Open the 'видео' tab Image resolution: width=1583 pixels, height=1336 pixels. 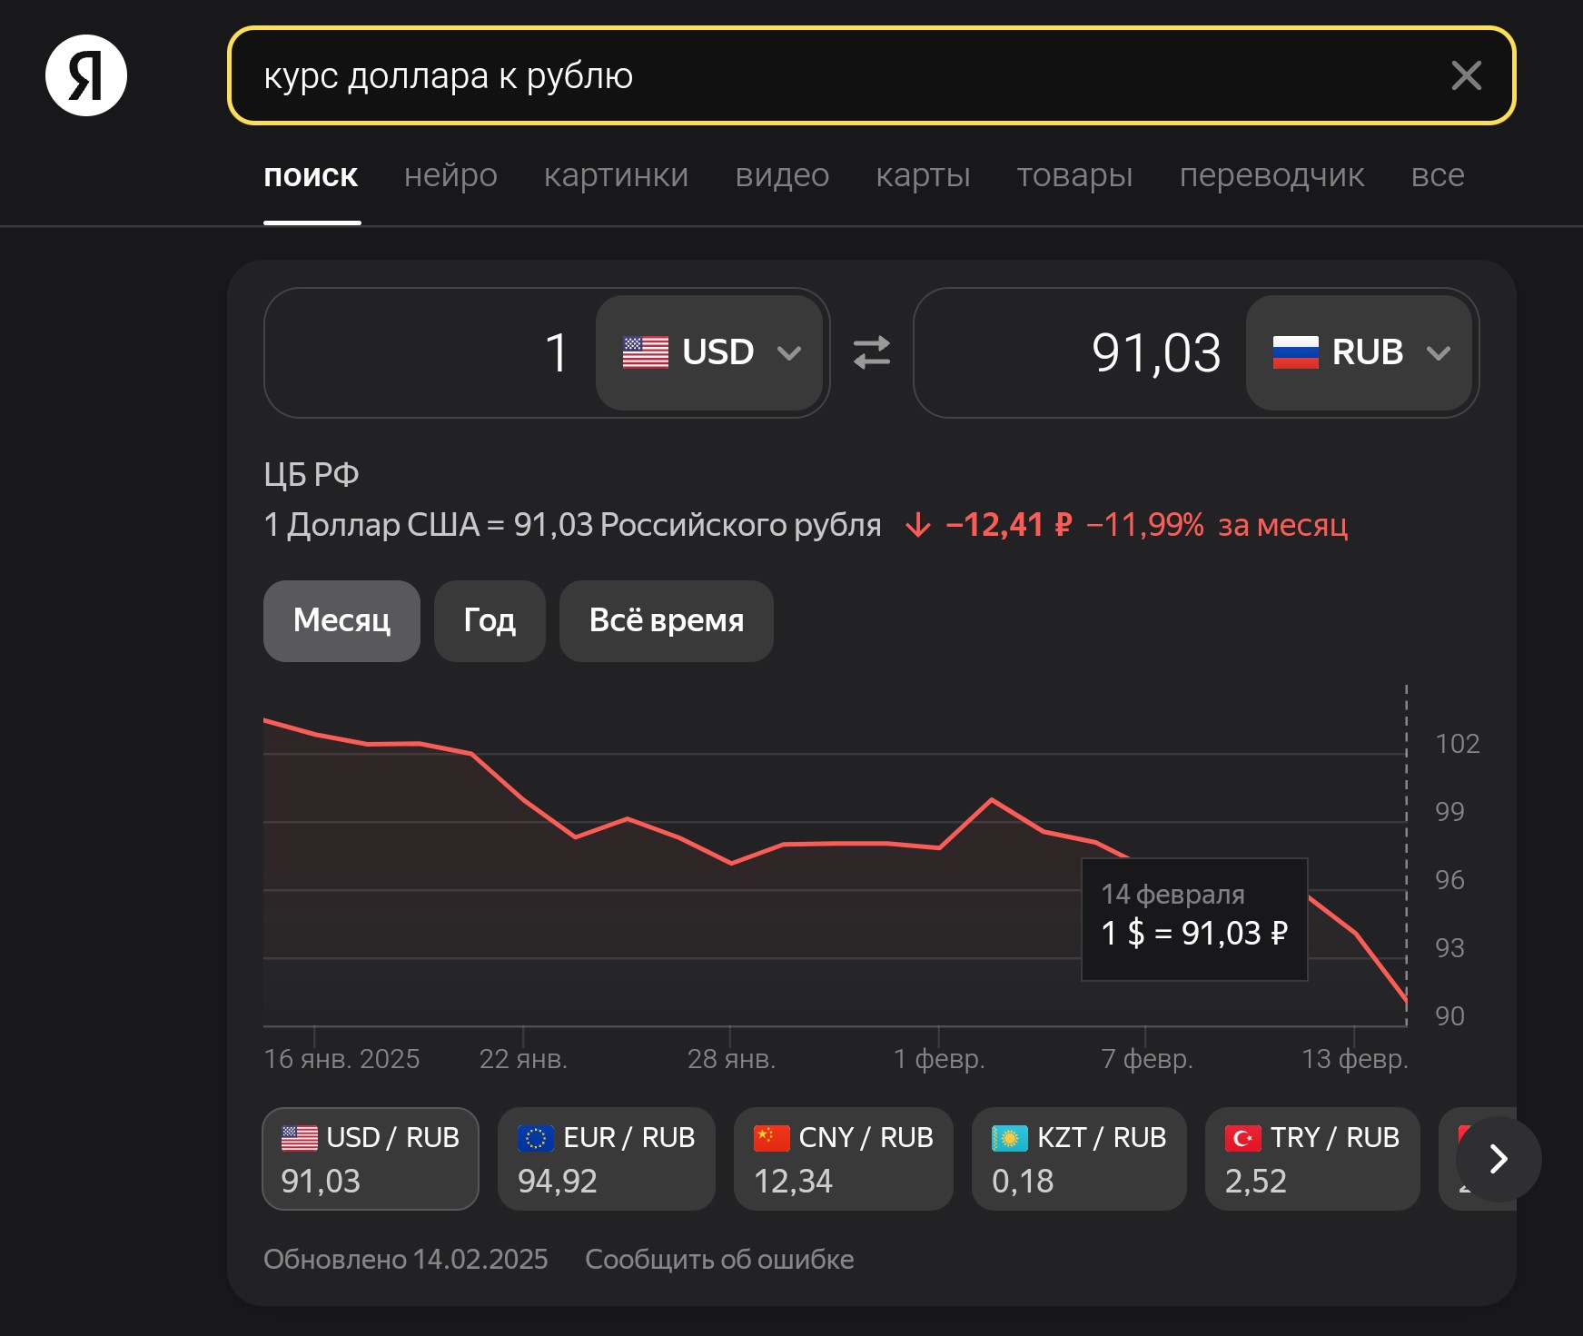pyautogui.click(x=782, y=174)
